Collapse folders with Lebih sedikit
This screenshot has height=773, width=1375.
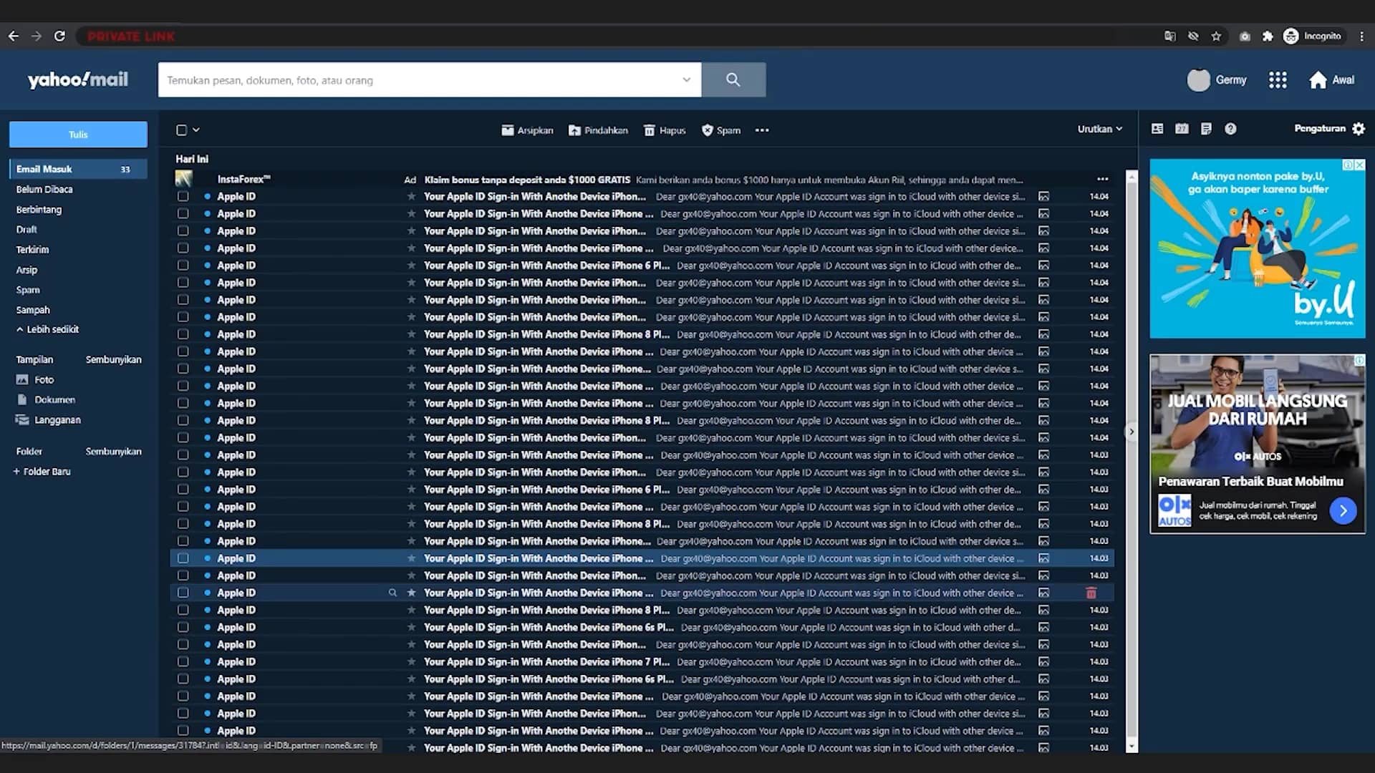(x=47, y=329)
